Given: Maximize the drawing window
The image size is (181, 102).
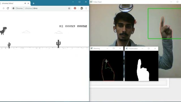Looking at the screenshot, I should click(x=114, y=48).
